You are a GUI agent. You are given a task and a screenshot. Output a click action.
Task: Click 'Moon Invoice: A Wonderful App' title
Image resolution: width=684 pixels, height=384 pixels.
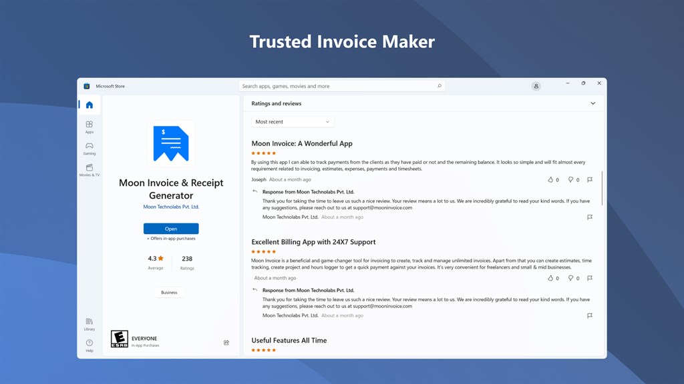tap(302, 143)
